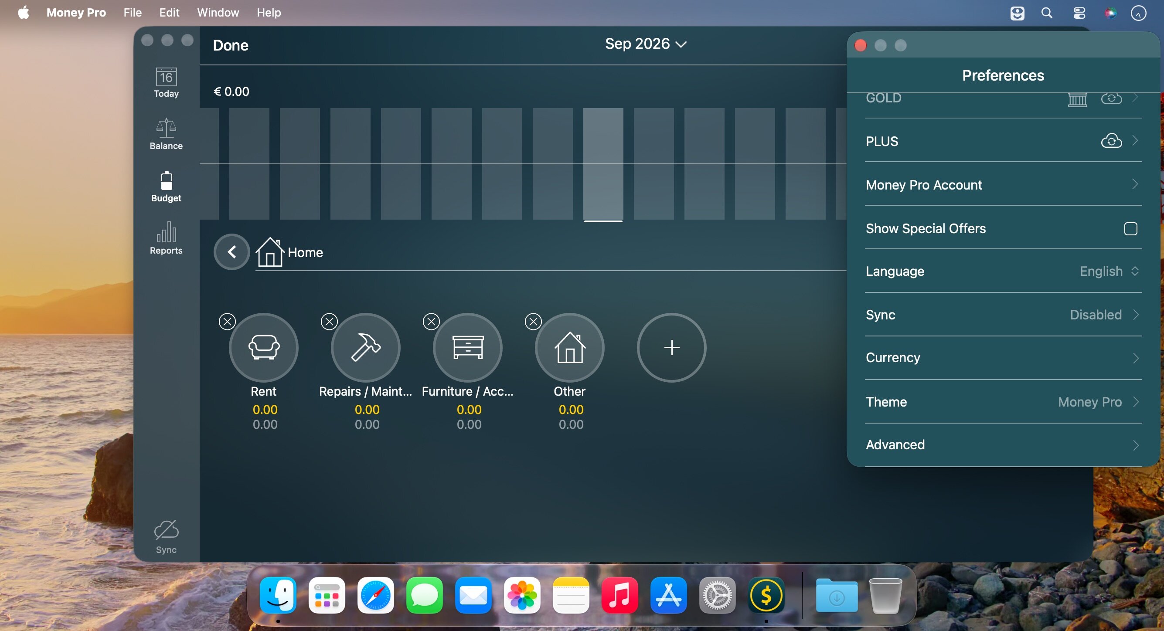1164x631 pixels.
Task: Expand the Theme Money Pro setting
Action: coord(1003,402)
